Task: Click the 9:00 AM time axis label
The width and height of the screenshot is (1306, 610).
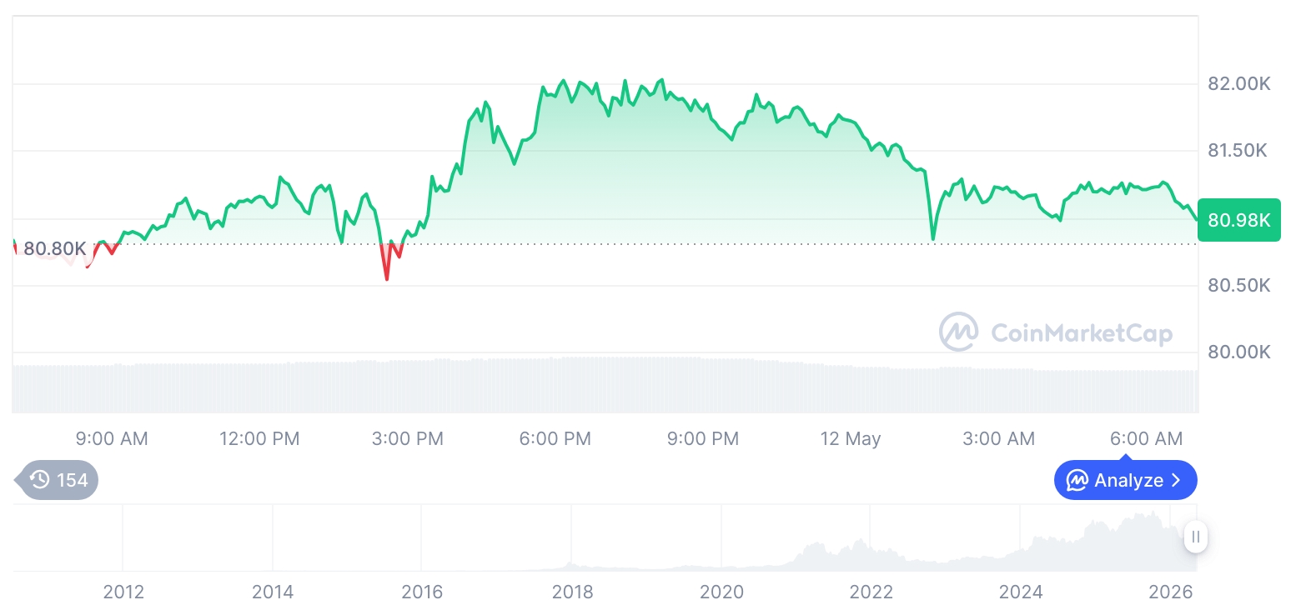Action: click(112, 438)
